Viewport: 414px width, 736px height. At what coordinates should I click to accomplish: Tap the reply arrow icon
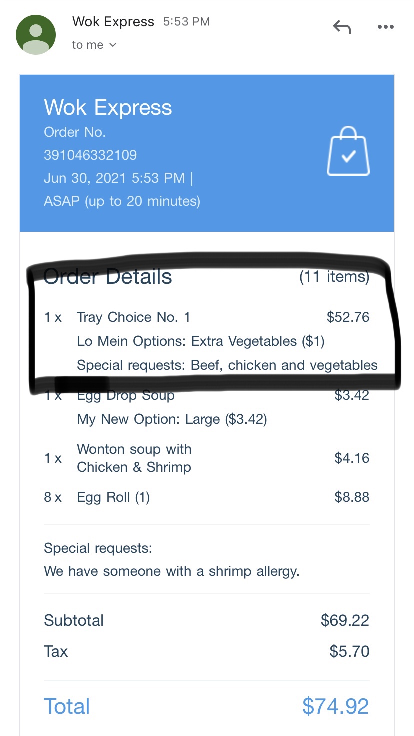(342, 27)
